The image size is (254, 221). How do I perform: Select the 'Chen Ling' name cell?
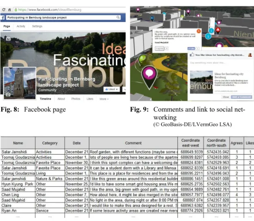18,195
